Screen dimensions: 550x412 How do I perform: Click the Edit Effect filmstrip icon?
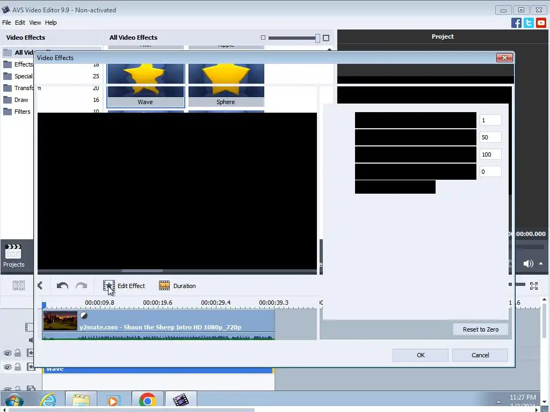click(x=108, y=285)
